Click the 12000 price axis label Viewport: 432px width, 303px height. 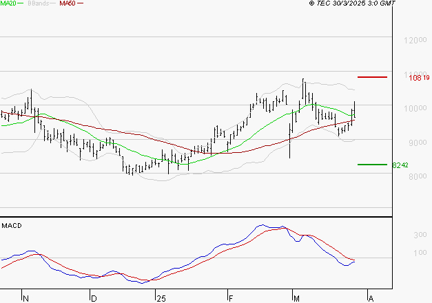[415, 40]
